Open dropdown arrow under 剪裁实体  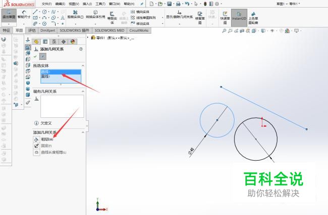(75, 24)
